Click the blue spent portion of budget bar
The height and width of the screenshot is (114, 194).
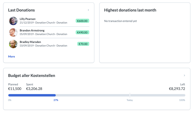32,95
